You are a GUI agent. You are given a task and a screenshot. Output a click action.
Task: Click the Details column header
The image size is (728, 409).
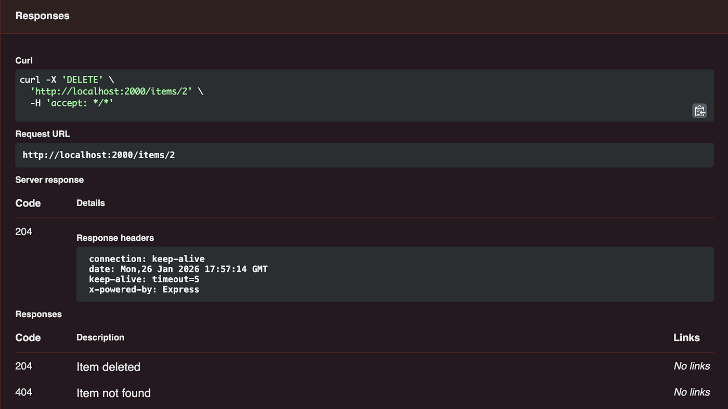(x=90, y=203)
